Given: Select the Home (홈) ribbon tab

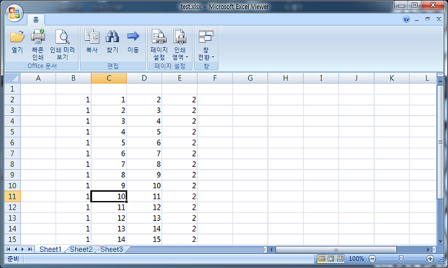Looking at the screenshot, I should point(35,19).
